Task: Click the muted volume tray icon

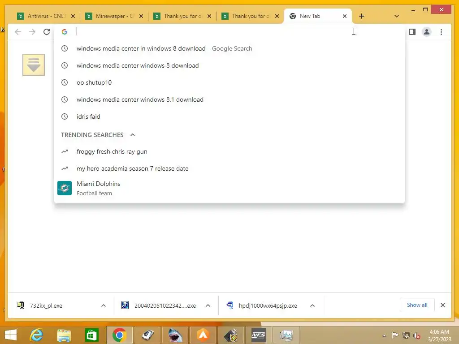Action: (x=417, y=335)
